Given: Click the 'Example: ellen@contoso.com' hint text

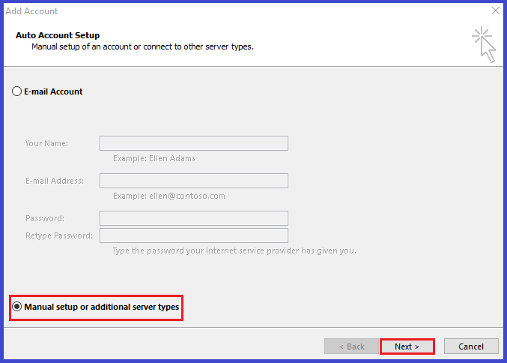Looking at the screenshot, I should 169,196.
